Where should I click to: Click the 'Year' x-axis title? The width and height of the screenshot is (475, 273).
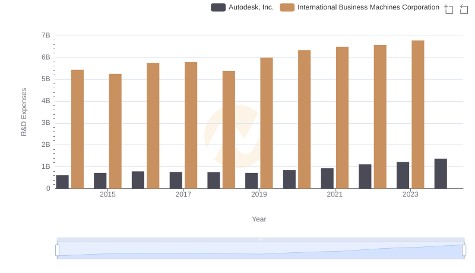click(259, 219)
